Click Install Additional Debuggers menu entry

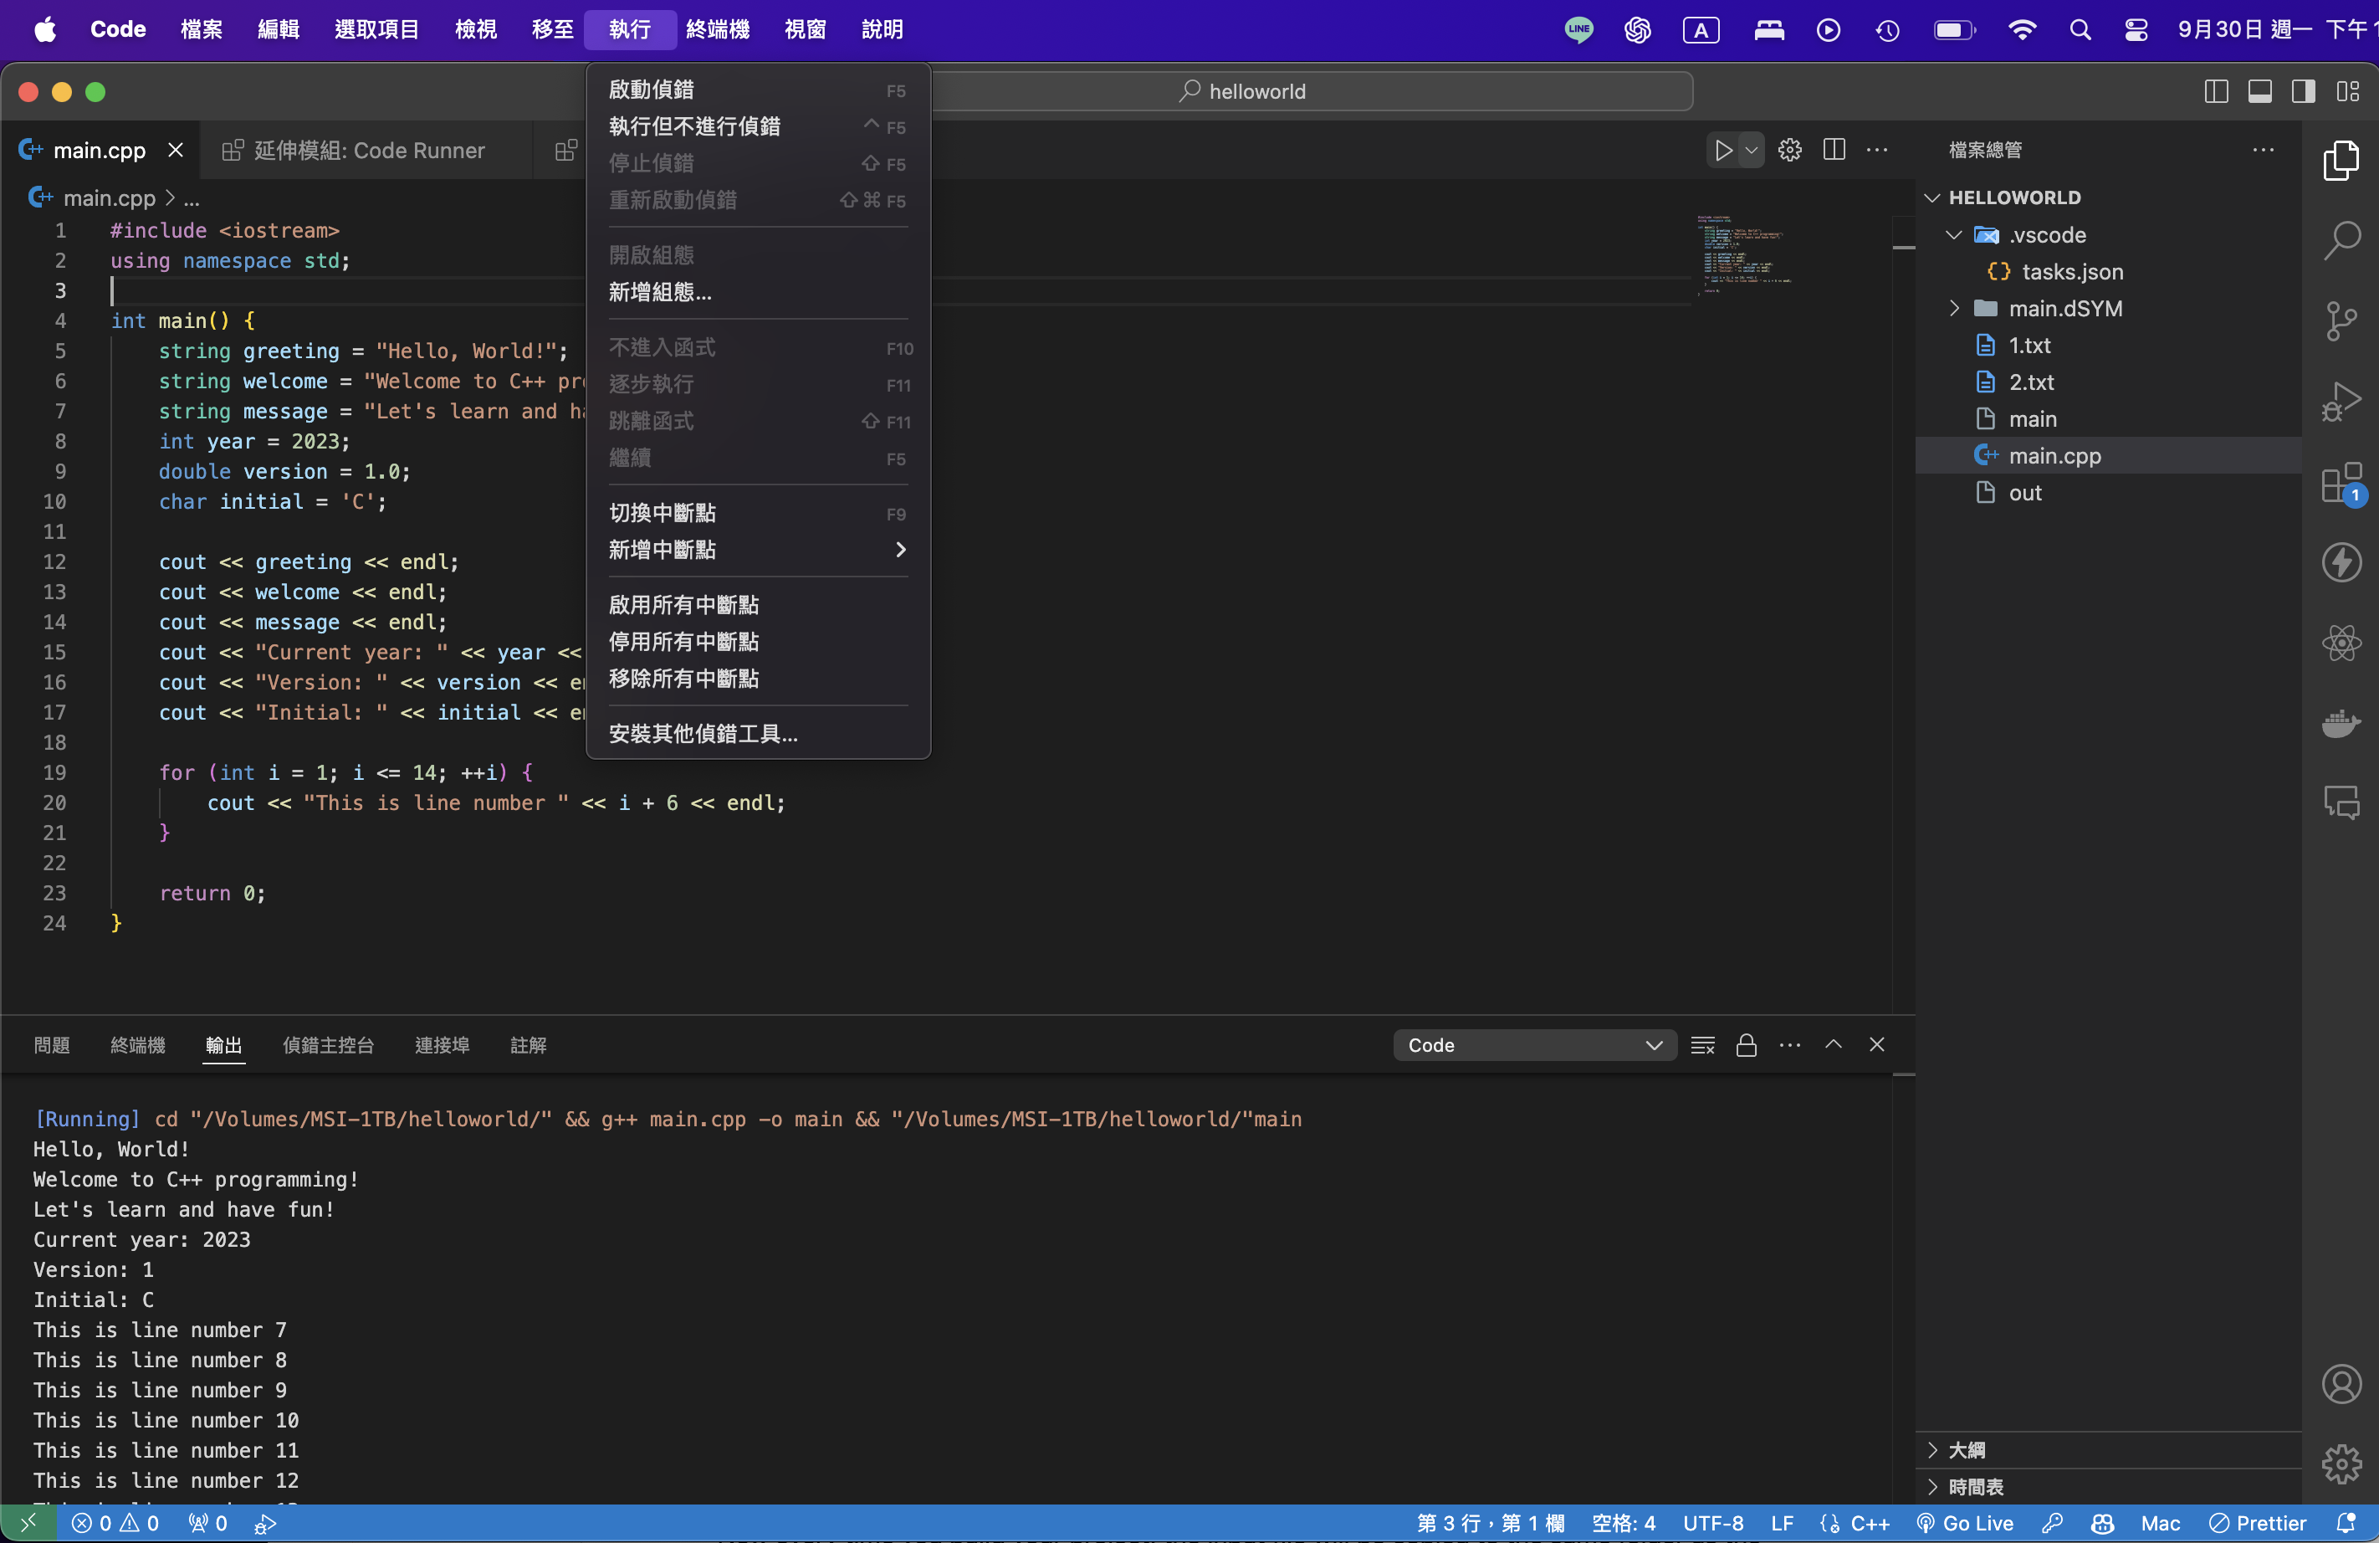(x=758, y=734)
